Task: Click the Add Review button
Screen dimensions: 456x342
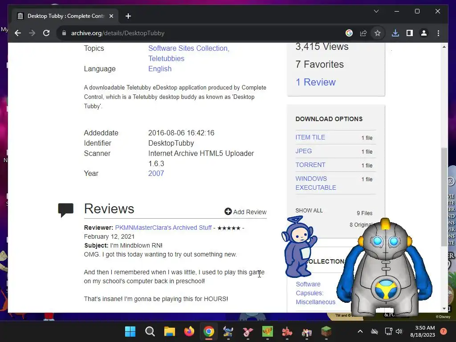Action: point(245,212)
